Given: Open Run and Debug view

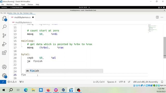Looking at the screenshot, I should [x=4, y=44].
